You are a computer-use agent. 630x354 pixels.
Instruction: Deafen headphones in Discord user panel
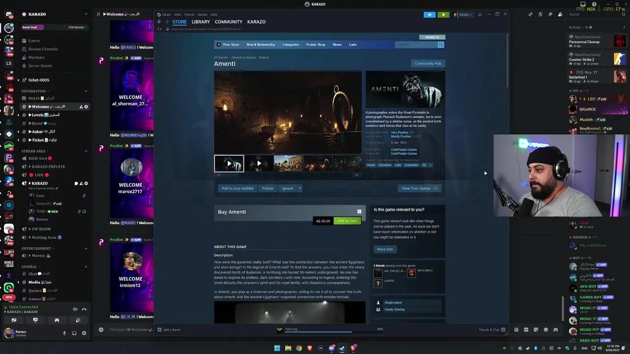pos(74,333)
